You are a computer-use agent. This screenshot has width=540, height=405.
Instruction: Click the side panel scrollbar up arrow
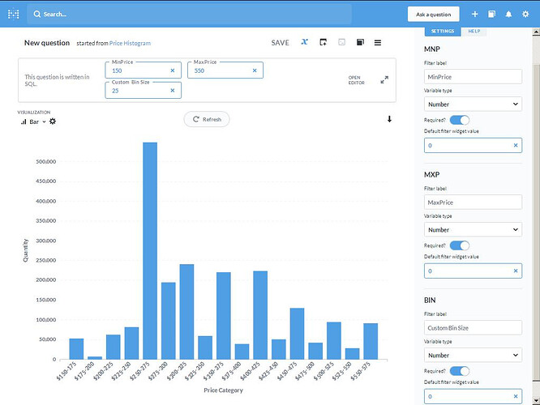[x=536, y=32]
